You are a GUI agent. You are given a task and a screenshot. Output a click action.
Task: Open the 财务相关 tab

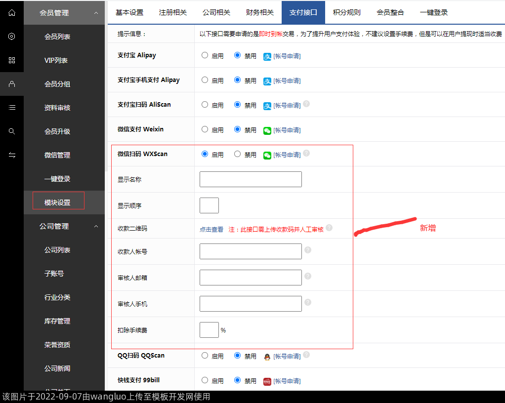tap(260, 12)
